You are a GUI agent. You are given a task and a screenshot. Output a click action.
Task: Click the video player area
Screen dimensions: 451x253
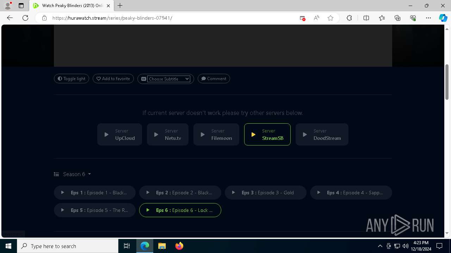pos(223,46)
